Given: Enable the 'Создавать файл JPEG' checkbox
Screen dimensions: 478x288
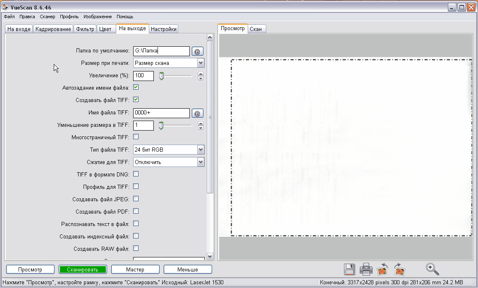Looking at the screenshot, I should [136, 199].
